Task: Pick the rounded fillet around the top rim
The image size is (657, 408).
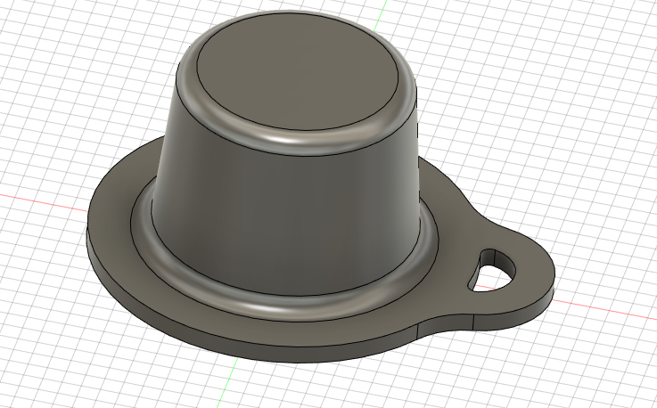Action: coord(285,141)
